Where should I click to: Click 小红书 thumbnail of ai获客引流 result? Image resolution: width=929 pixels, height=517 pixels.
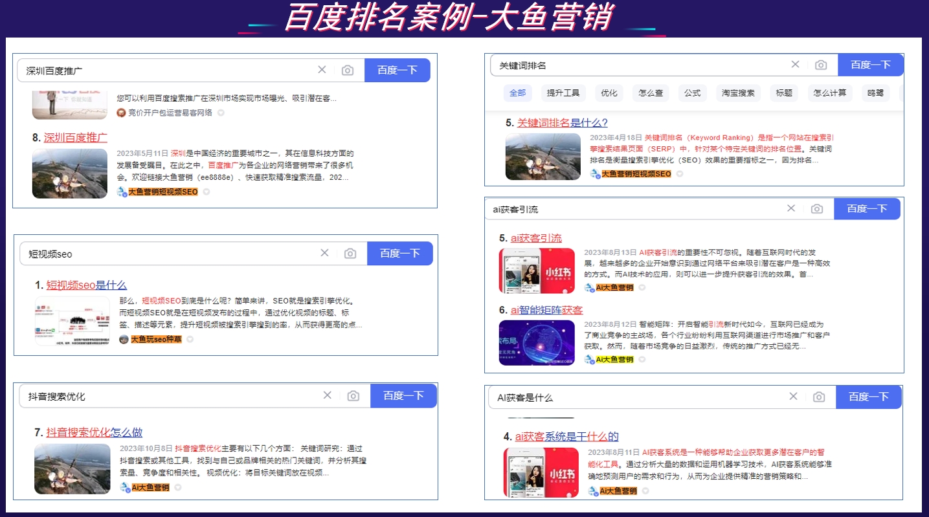click(537, 270)
